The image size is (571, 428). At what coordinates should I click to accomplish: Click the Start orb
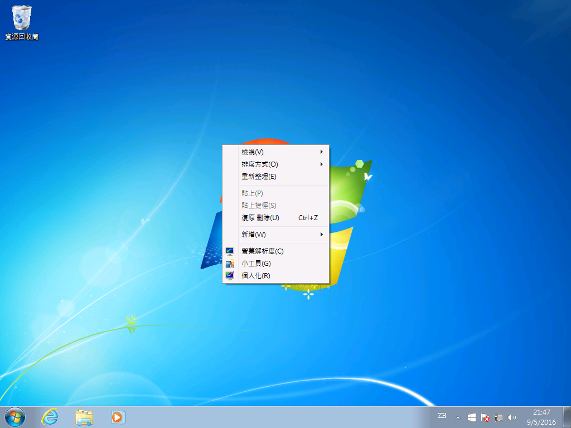pyautogui.click(x=14, y=416)
